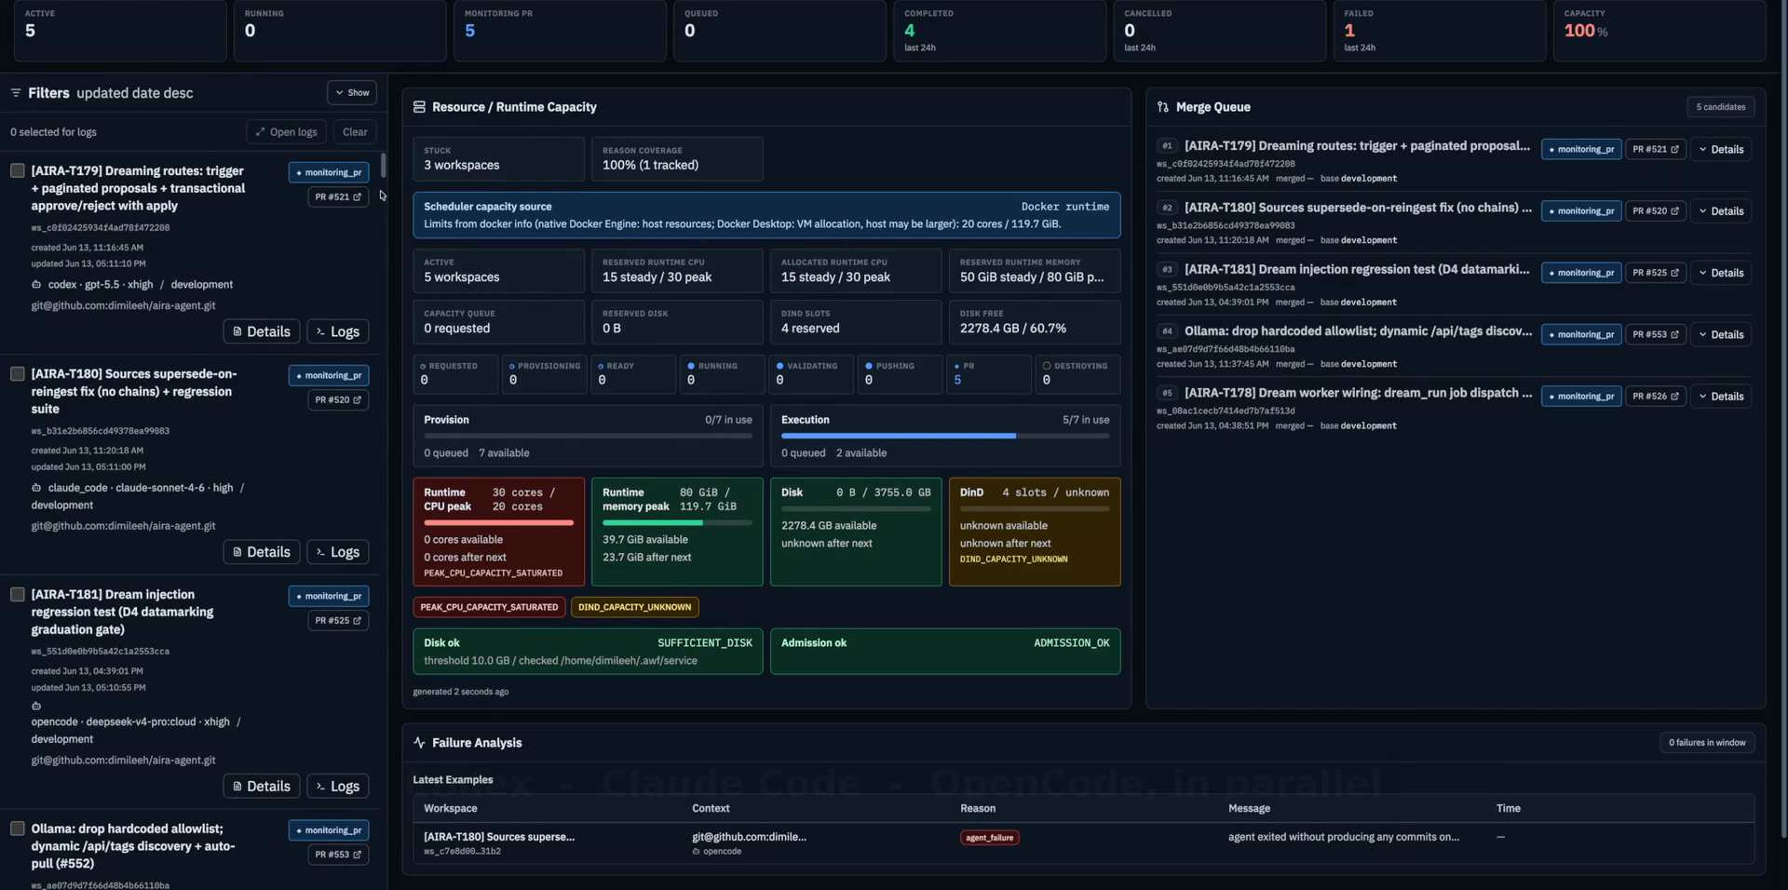1788x890 pixels.
Task: Click the Workspace column header
Action: pos(450,809)
